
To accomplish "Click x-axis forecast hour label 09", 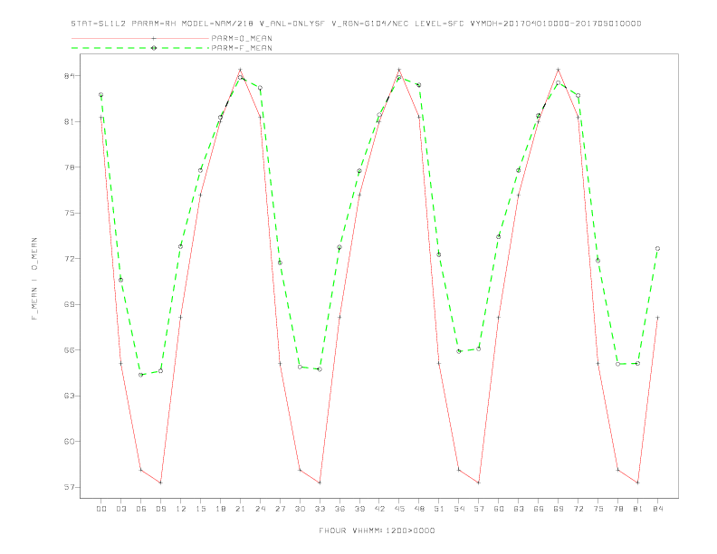I will coord(161,509).
